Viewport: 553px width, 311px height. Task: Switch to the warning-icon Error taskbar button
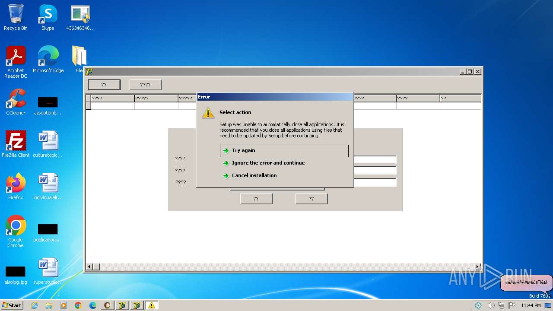[x=151, y=305]
